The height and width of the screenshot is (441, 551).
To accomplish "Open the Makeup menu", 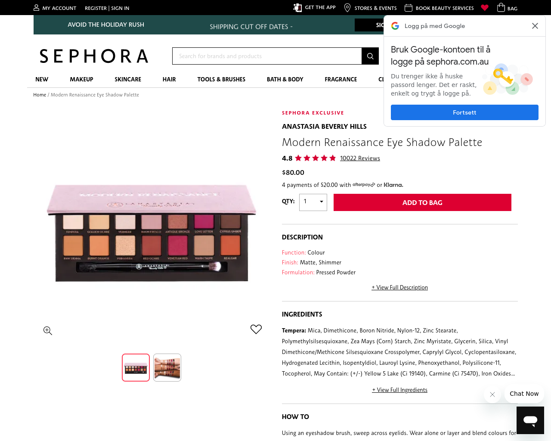I will pyautogui.click(x=82, y=79).
